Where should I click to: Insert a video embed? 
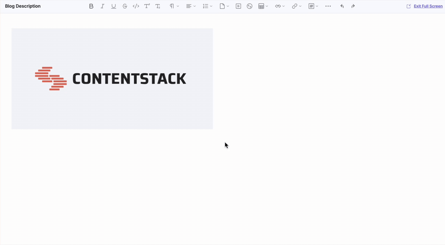click(x=238, y=6)
